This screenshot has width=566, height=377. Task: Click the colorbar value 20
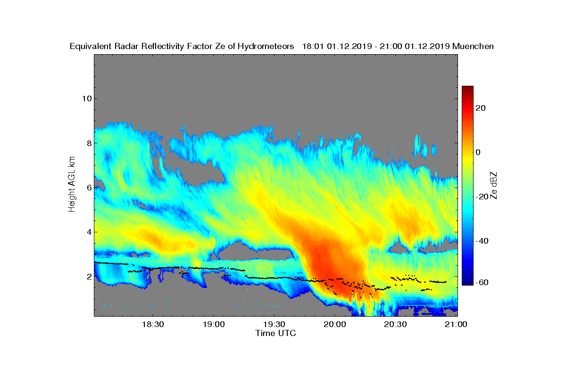[481, 108]
